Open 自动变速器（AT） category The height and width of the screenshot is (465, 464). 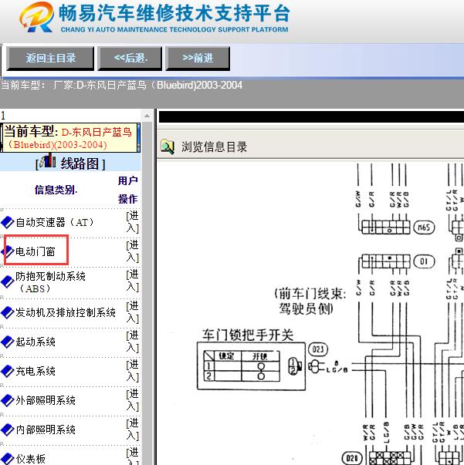[55, 222]
